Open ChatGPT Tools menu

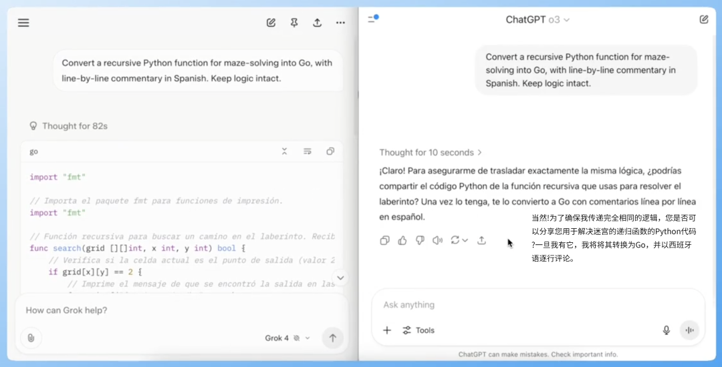point(418,330)
